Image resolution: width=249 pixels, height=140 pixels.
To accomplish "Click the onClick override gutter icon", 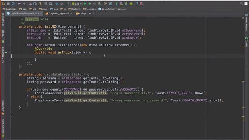I will 6,52.
